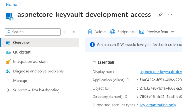
Task: Toggle expand/collapse all menu groups arrows
Action: click(x=65, y=32)
